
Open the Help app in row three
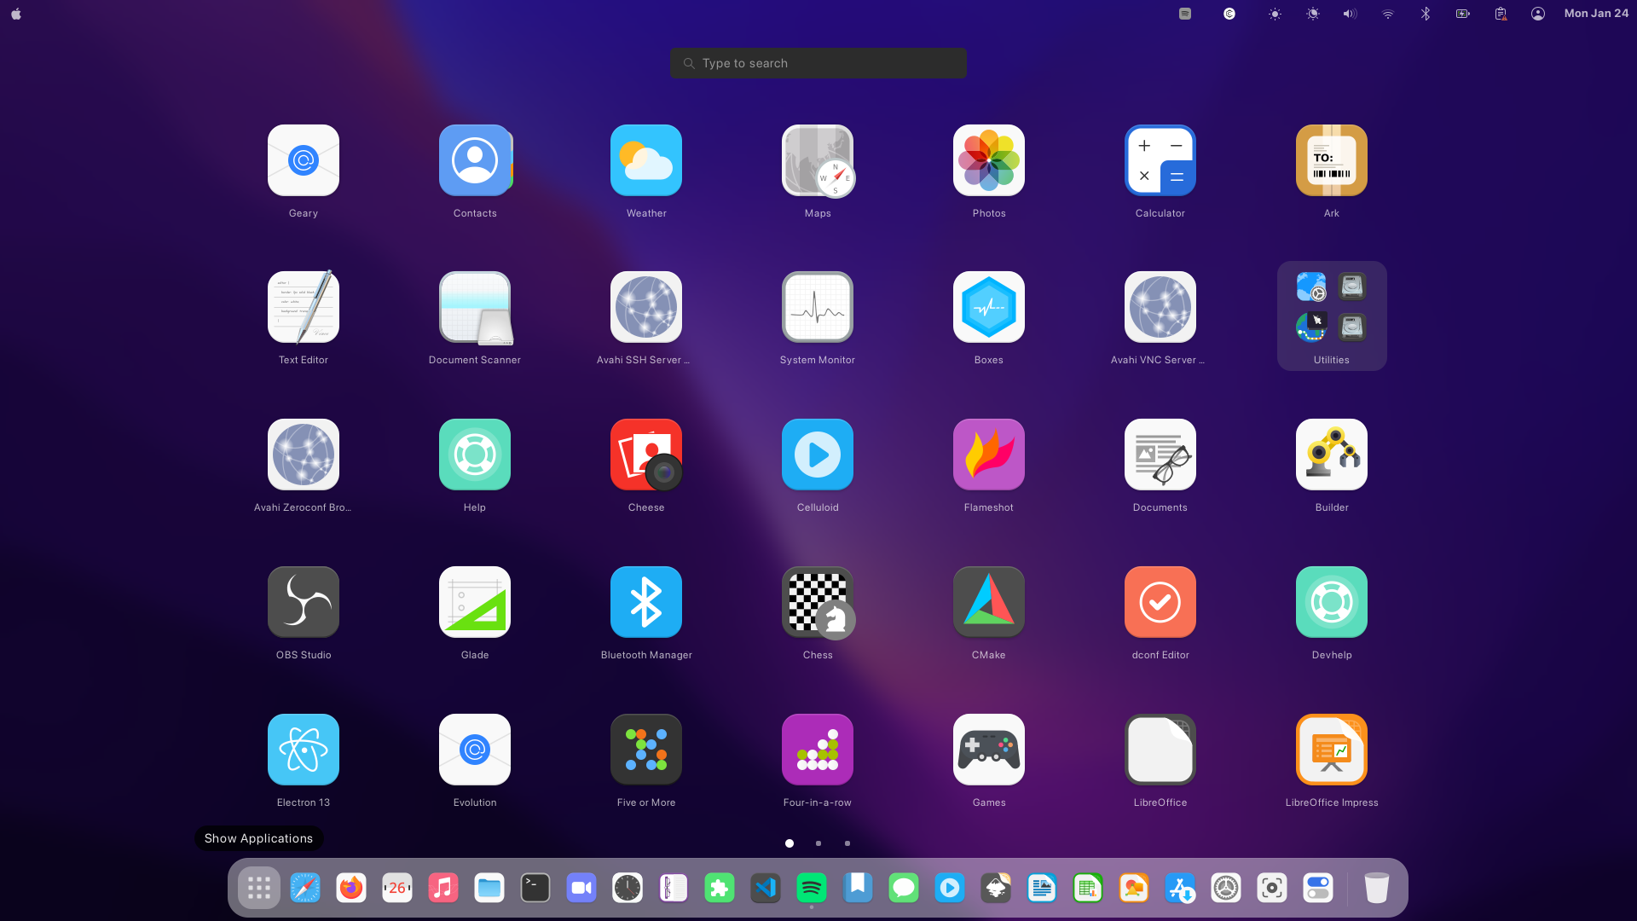coord(475,455)
